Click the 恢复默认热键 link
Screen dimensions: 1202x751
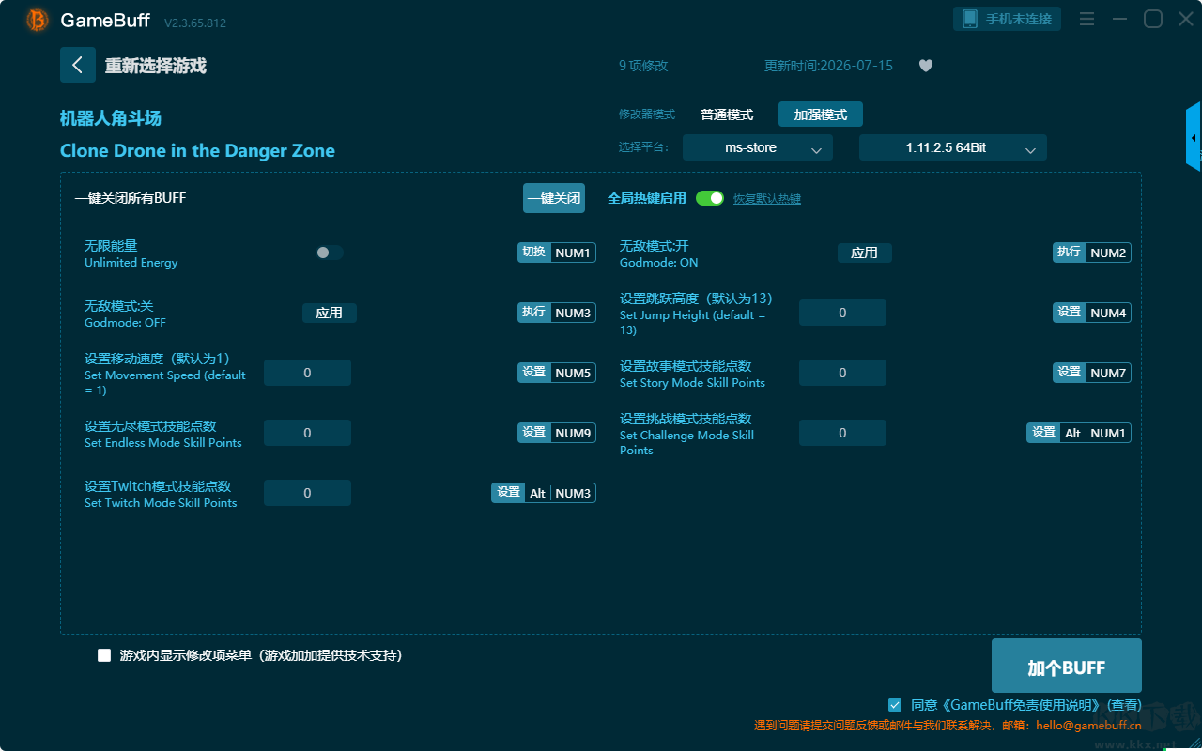(767, 199)
